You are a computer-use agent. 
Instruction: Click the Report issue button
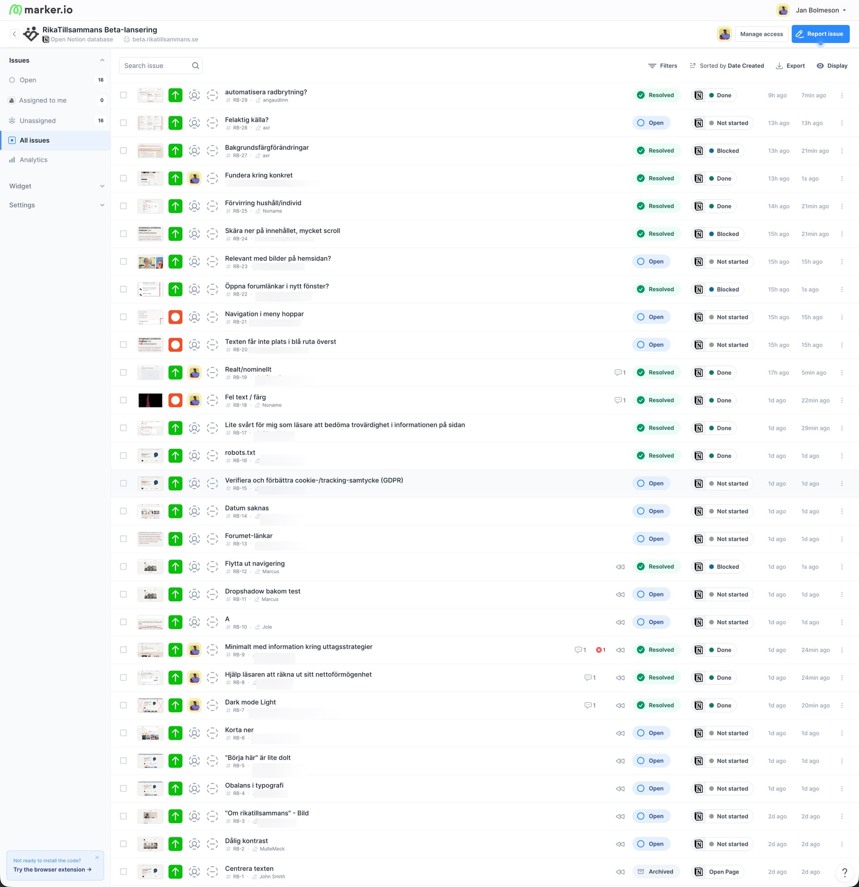click(x=820, y=34)
